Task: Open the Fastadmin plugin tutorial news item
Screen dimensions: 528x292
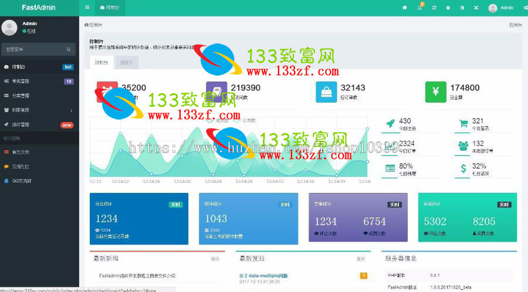Action: (137, 276)
